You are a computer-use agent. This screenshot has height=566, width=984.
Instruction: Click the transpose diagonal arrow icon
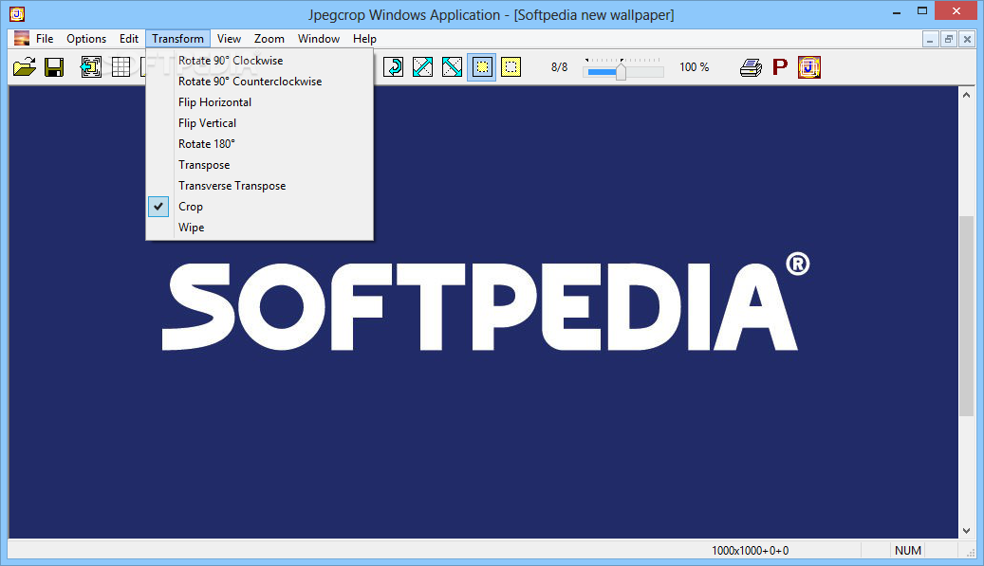422,67
